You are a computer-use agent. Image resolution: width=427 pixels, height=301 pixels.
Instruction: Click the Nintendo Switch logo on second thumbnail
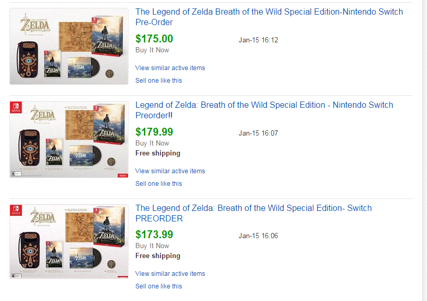[16, 107]
